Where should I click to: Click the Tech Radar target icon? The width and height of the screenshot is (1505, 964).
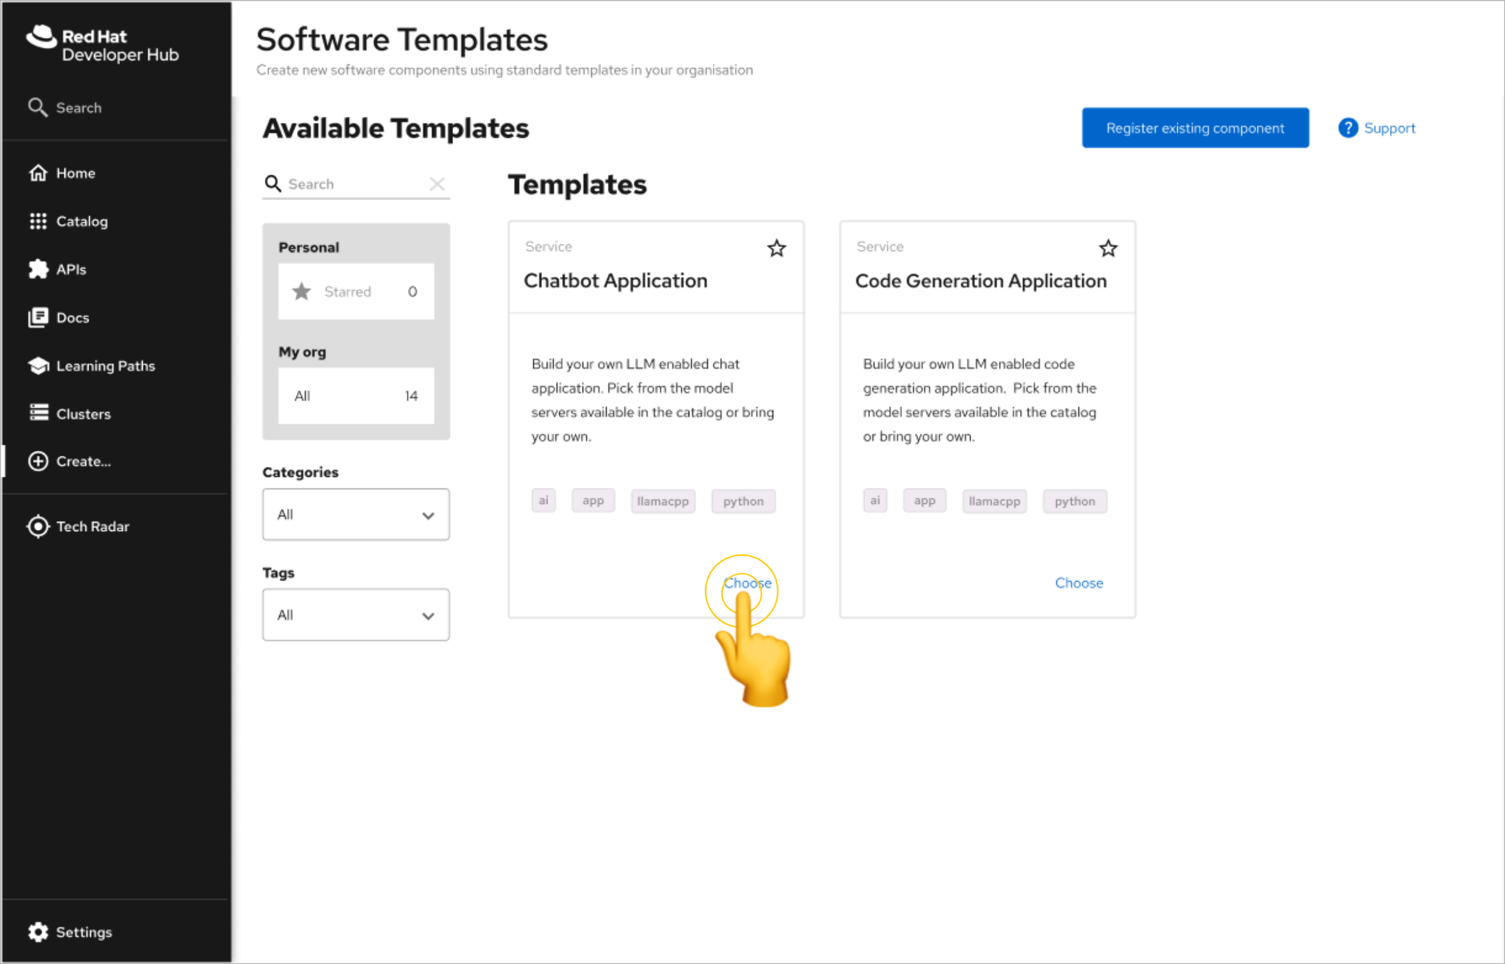click(38, 526)
